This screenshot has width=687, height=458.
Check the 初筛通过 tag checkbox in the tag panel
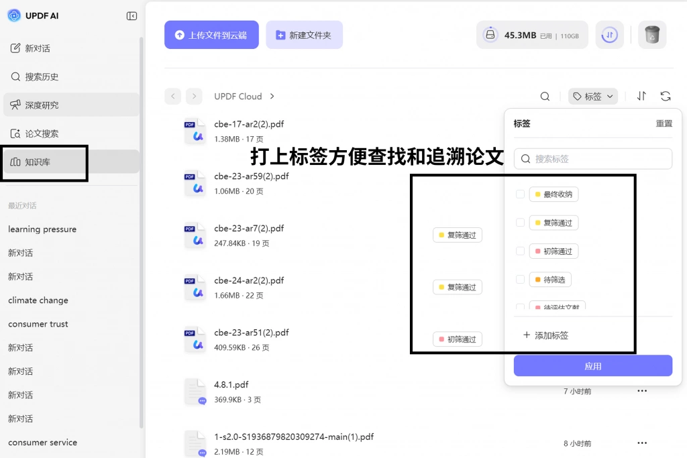520,251
